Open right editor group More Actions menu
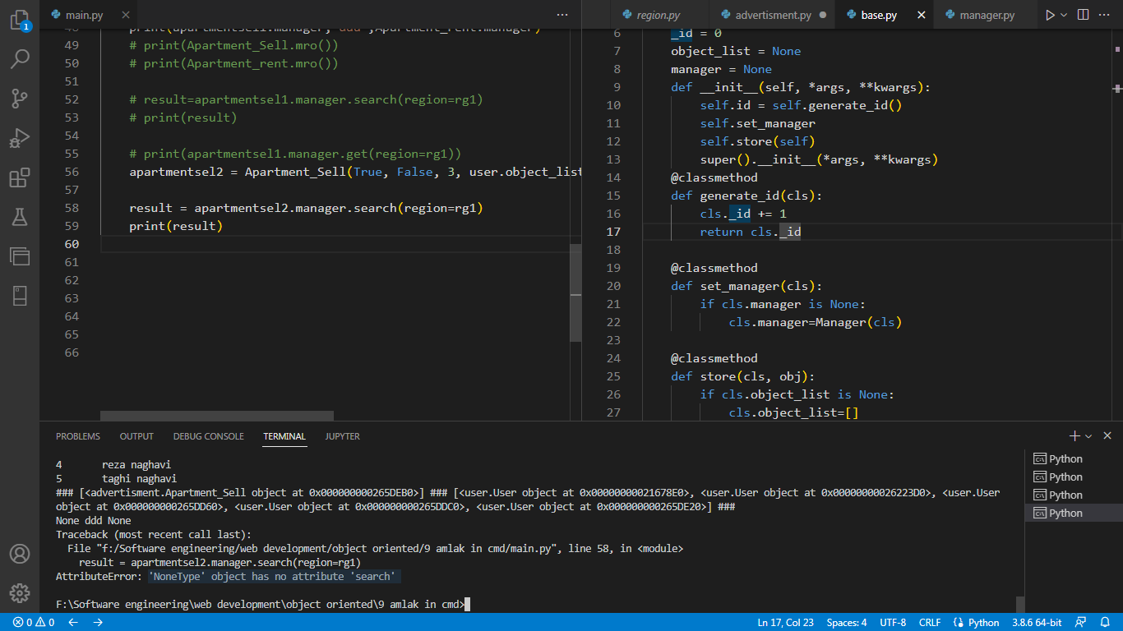The image size is (1123, 631). click(x=1106, y=15)
